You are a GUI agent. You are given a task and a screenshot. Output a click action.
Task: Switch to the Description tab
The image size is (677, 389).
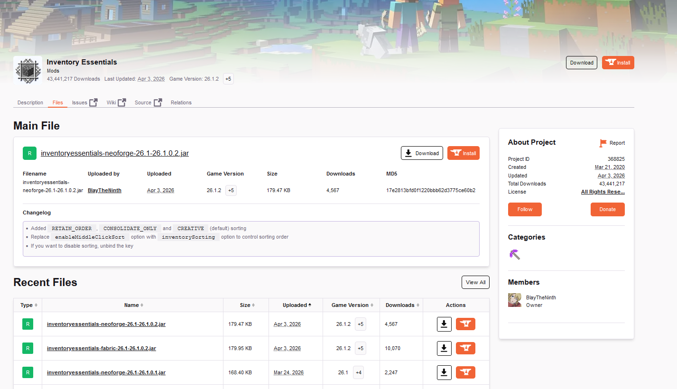pos(30,102)
